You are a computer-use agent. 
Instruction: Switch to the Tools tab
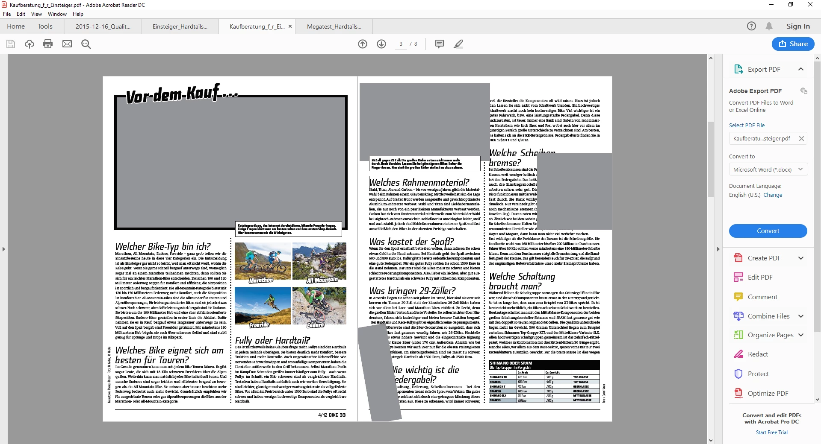click(45, 26)
